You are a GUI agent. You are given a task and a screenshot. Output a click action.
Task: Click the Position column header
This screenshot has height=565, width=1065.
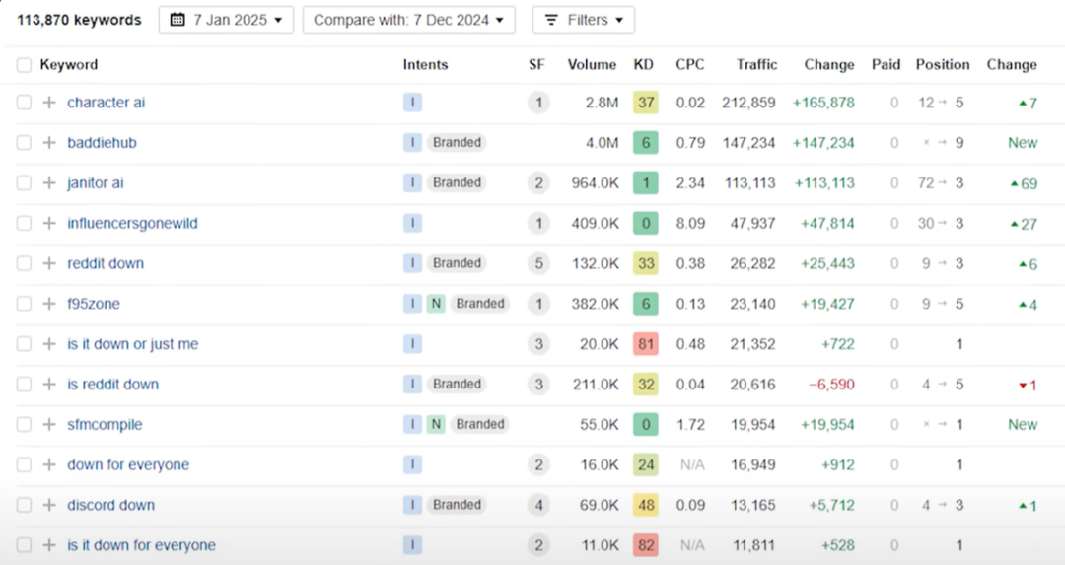pos(942,65)
